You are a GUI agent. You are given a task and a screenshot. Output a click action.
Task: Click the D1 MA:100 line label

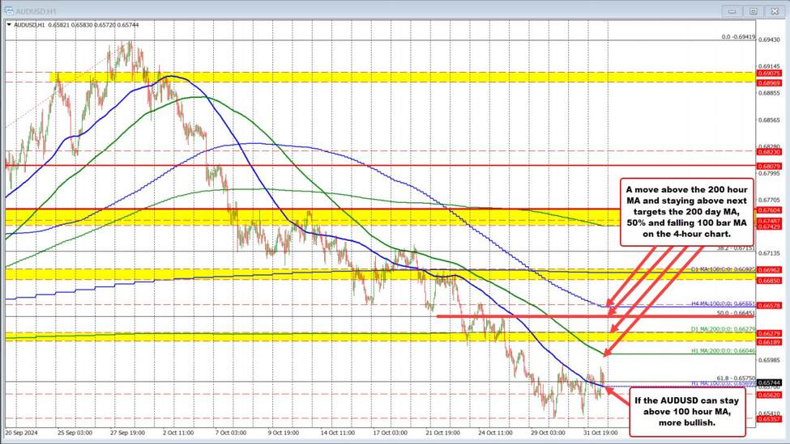click(723, 269)
